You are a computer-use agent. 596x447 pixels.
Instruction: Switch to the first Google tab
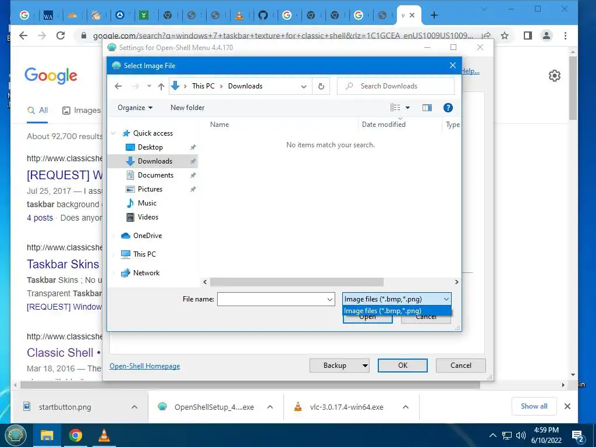[24, 15]
